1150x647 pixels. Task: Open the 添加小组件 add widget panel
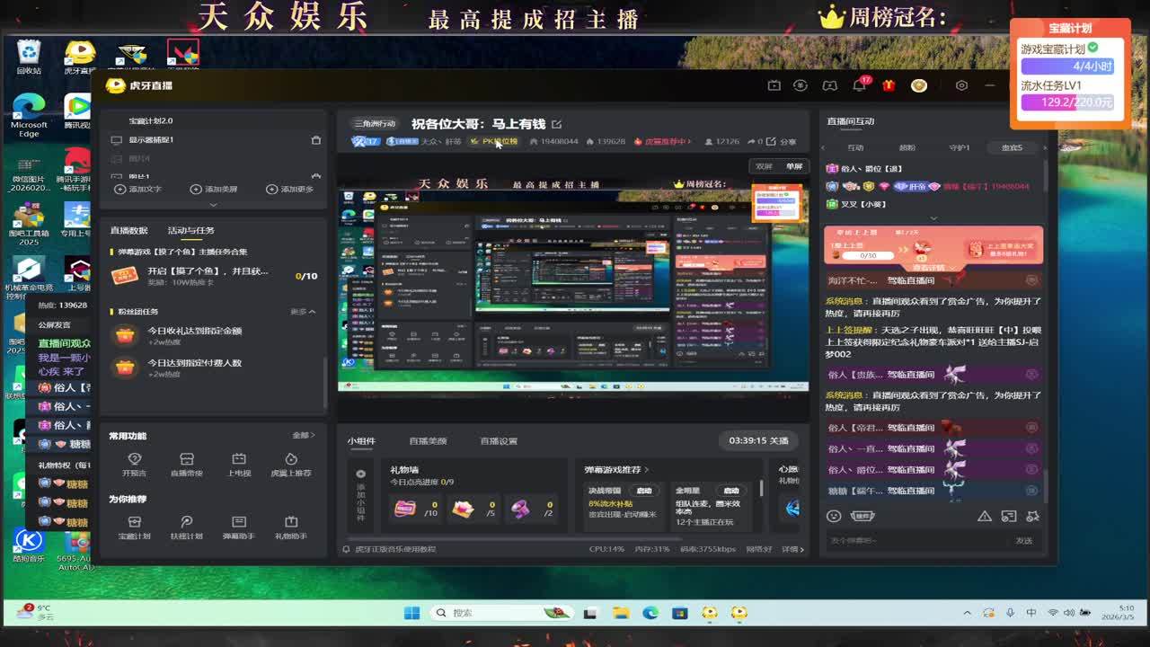pyautogui.click(x=360, y=495)
